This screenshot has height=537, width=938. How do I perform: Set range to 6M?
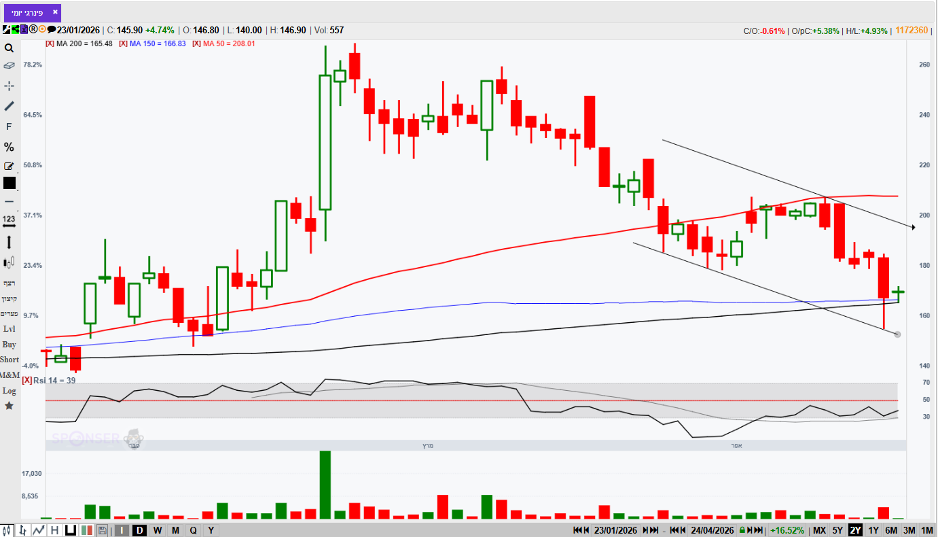tap(891, 530)
